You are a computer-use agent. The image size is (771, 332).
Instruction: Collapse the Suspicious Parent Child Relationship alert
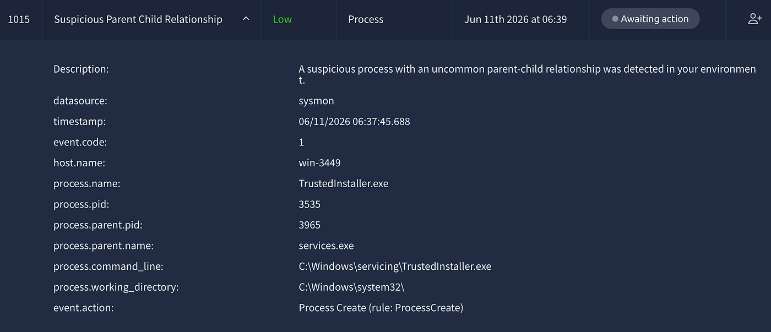point(246,19)
